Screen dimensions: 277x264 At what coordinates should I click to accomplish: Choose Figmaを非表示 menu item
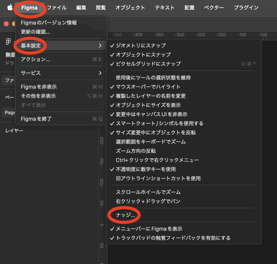(39, 87)
